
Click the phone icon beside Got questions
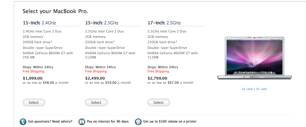click(23, 122)
